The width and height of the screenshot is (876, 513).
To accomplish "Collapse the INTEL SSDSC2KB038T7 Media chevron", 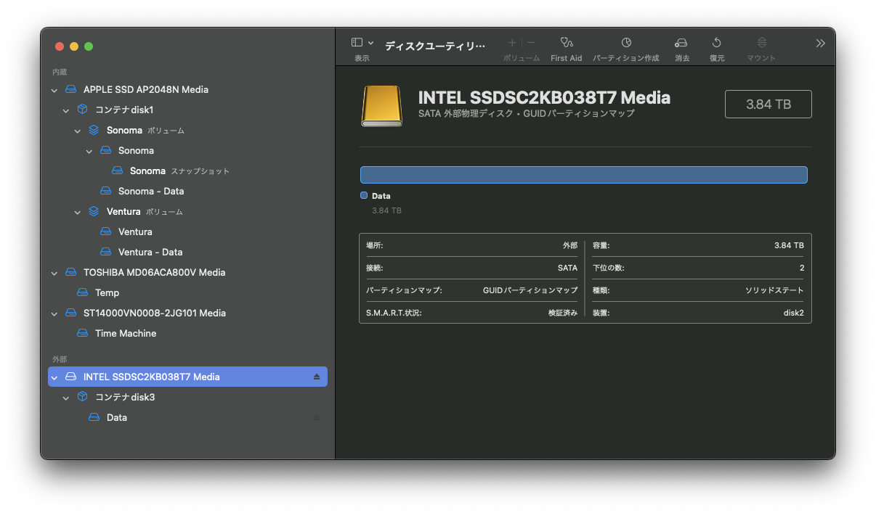I will click(54, 377).
